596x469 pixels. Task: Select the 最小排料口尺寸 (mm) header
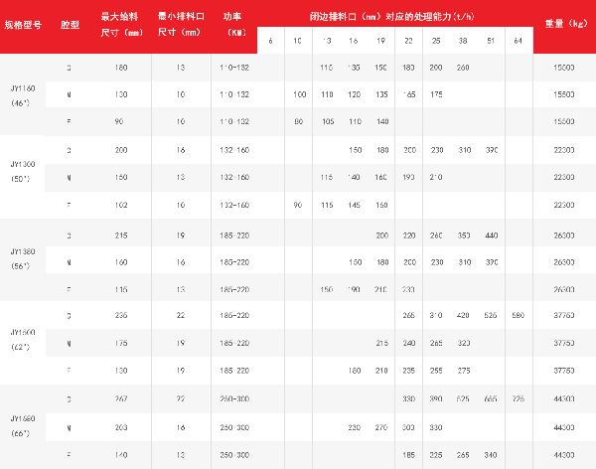[x=181, y=24]
